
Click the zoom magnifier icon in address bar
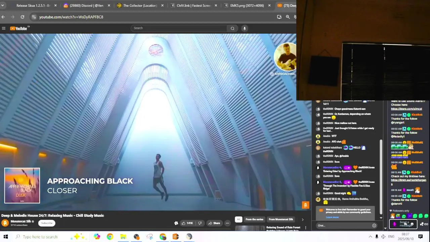point(288,17)
